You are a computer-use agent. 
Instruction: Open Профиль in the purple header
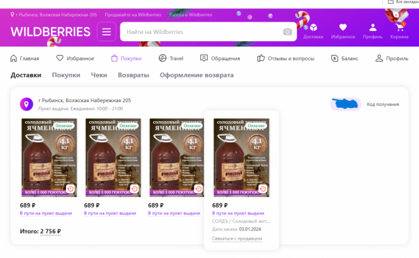(373, 31)
